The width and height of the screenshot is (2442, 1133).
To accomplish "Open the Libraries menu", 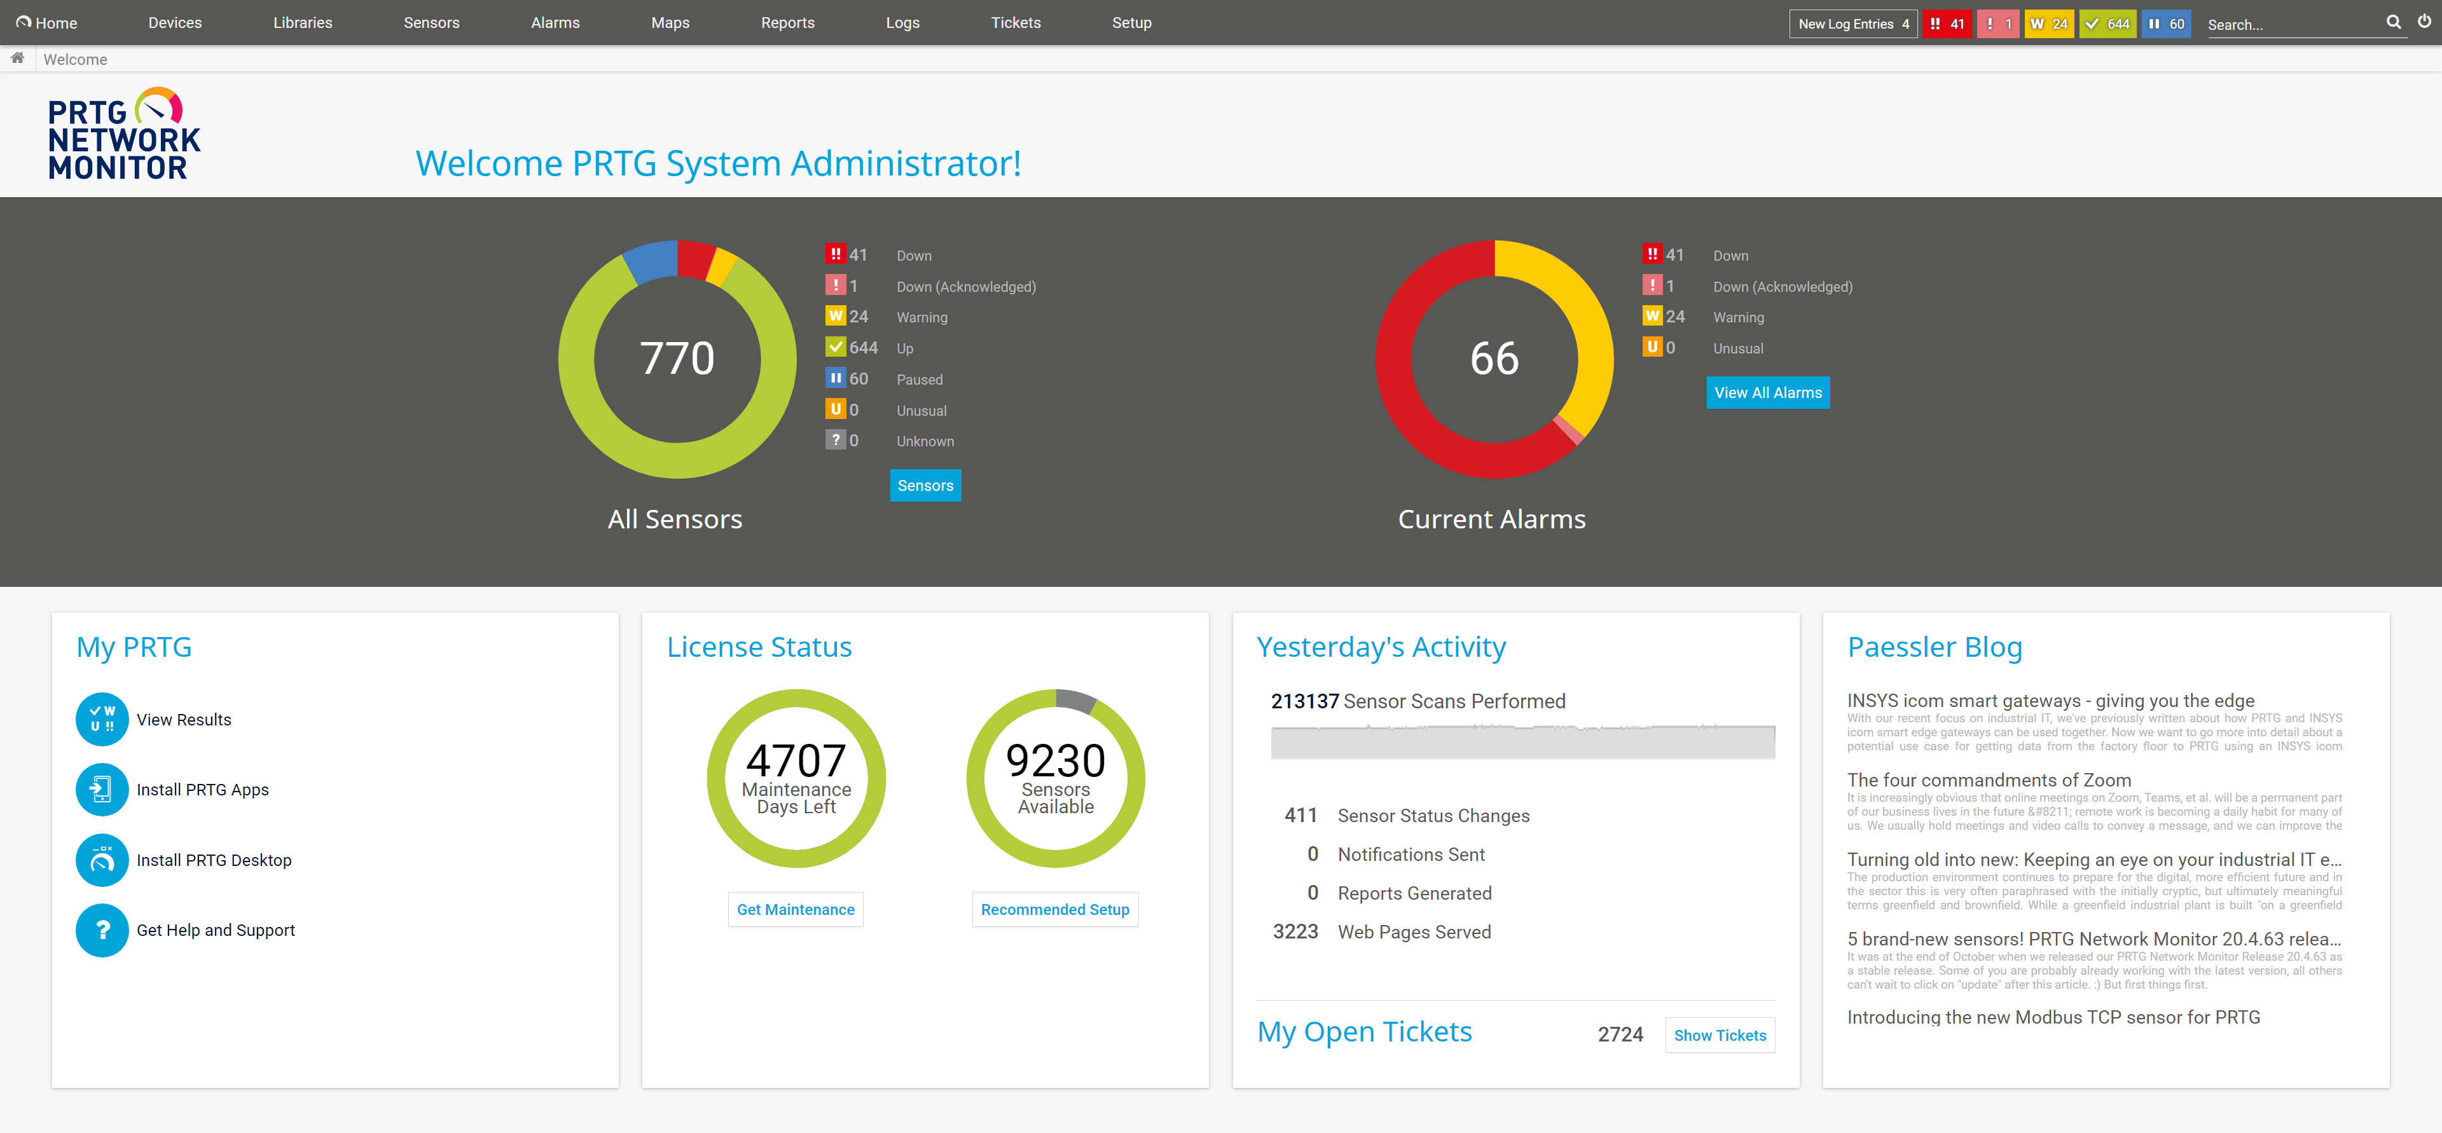I will pyautogui.click(x=303, y=23).
